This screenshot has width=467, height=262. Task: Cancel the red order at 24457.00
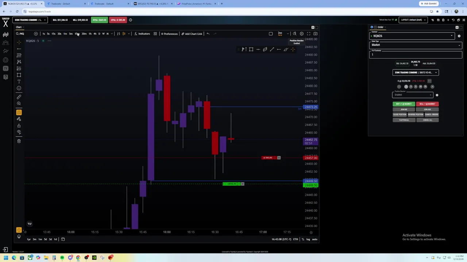279,158
